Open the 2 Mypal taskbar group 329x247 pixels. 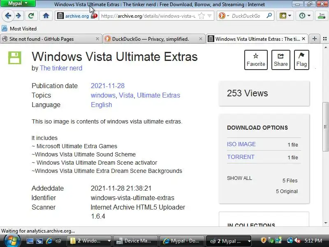(229, 241)
